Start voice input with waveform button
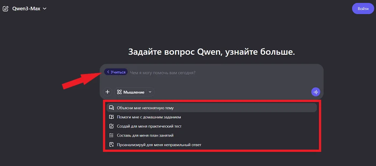 click(316, 92)
